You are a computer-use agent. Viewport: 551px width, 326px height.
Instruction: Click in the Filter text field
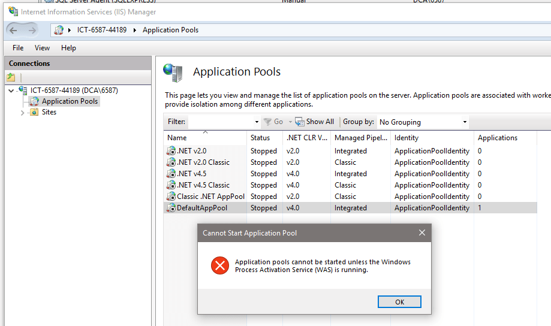click(221, 122)
